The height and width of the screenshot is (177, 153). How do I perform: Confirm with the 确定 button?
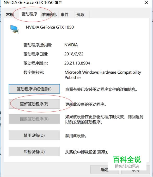[x=105, y=169]
